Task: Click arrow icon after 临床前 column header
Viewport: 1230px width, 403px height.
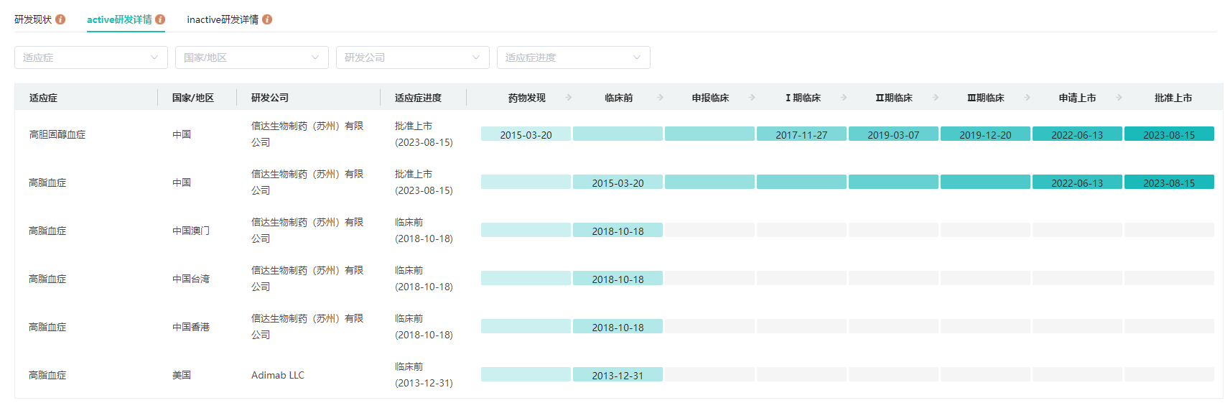Action: [661, 97]
